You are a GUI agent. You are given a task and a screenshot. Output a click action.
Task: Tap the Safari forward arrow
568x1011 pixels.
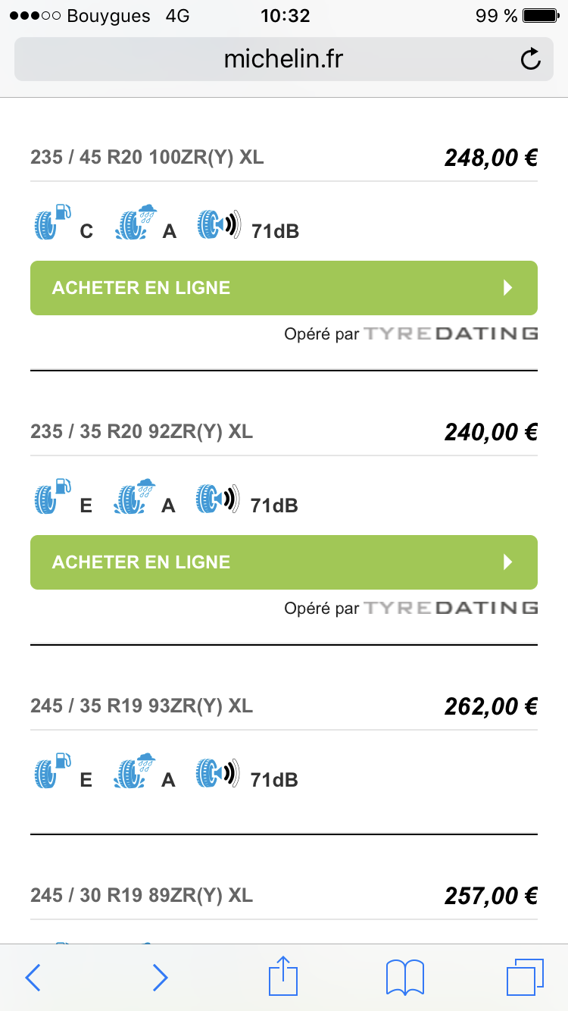[160, 977]
